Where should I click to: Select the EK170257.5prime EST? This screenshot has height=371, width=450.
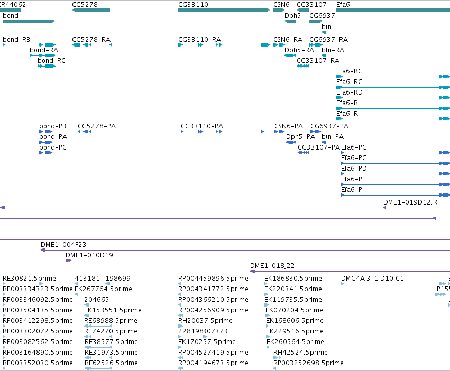(207, 342)
